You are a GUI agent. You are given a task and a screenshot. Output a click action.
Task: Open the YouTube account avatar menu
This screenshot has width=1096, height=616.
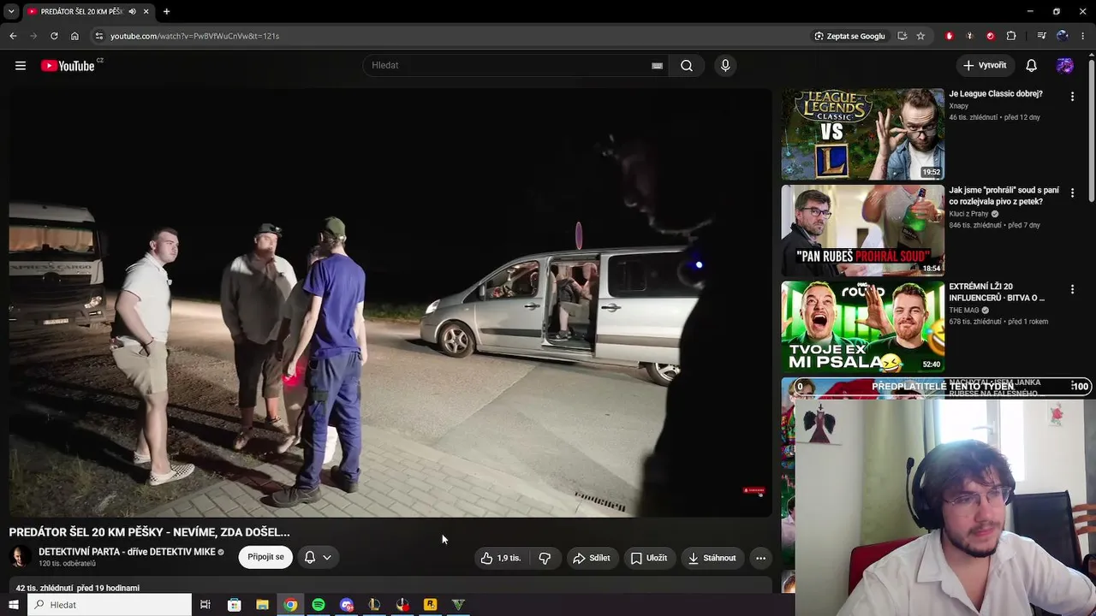point(1065,66)
